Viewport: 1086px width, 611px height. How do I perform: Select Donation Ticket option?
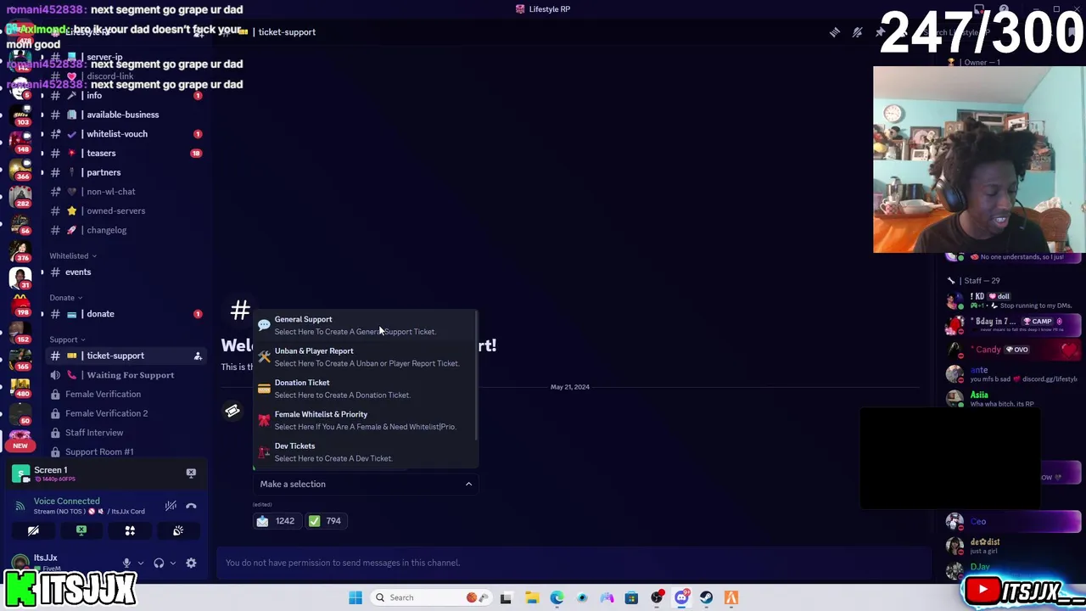click(365, 389)
